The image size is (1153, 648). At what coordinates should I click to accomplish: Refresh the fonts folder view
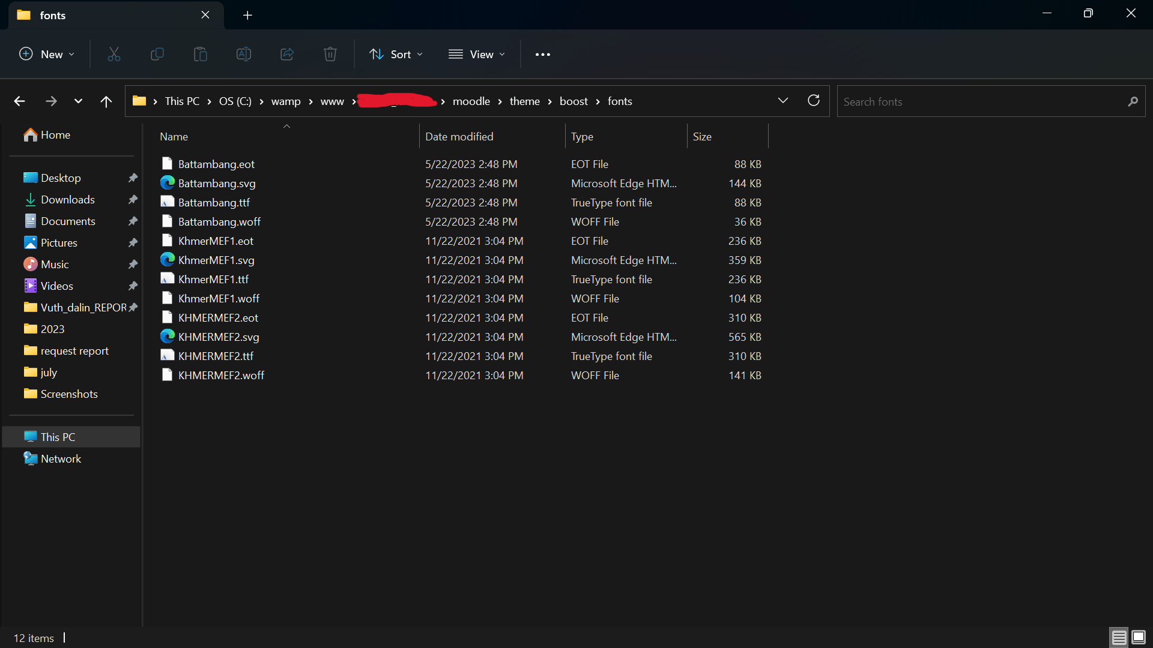pyautogui.click(x=813, y=101)
